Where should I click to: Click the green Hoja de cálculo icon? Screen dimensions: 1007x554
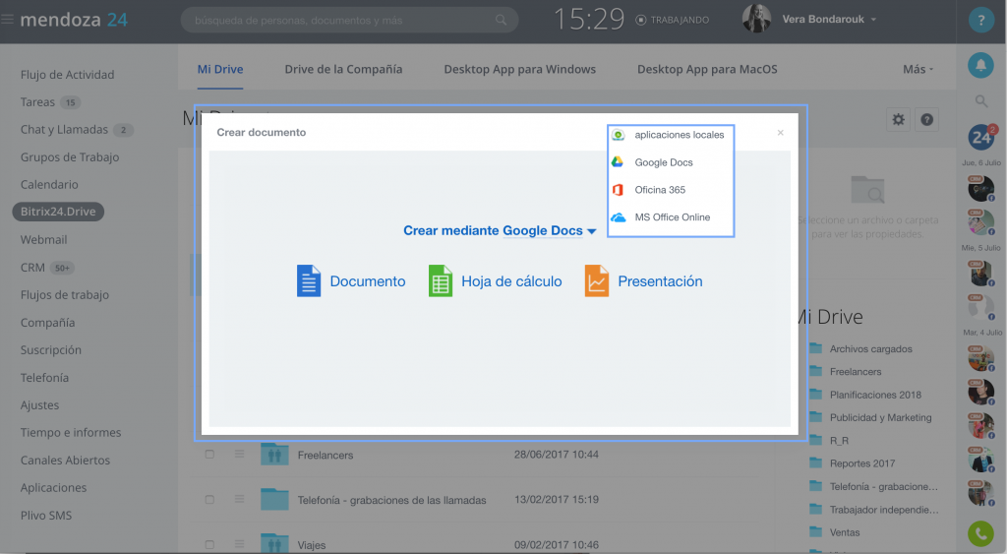[x=441, y=280]
